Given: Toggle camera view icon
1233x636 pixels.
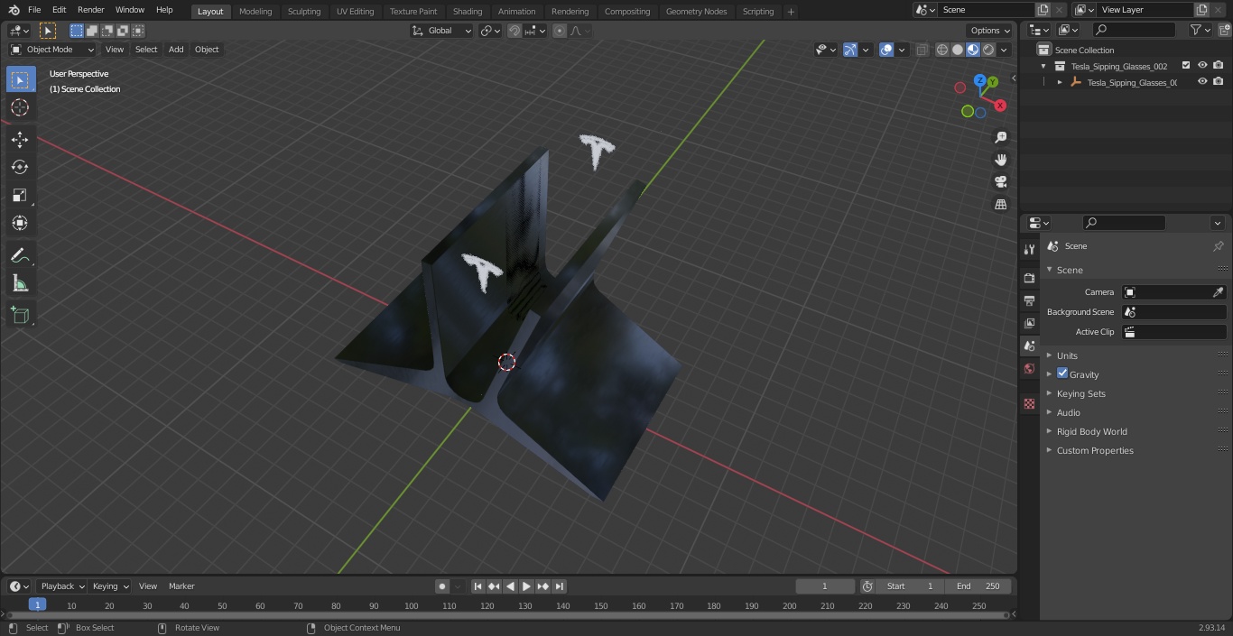Looking at the screenshot, I should point(1000,181).
